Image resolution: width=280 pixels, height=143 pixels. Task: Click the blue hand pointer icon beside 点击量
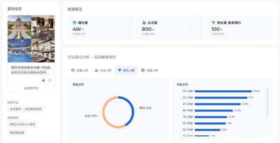point(144,23)
